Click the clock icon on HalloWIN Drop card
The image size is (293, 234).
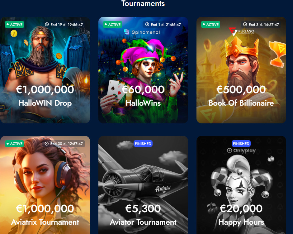(47, 24)
